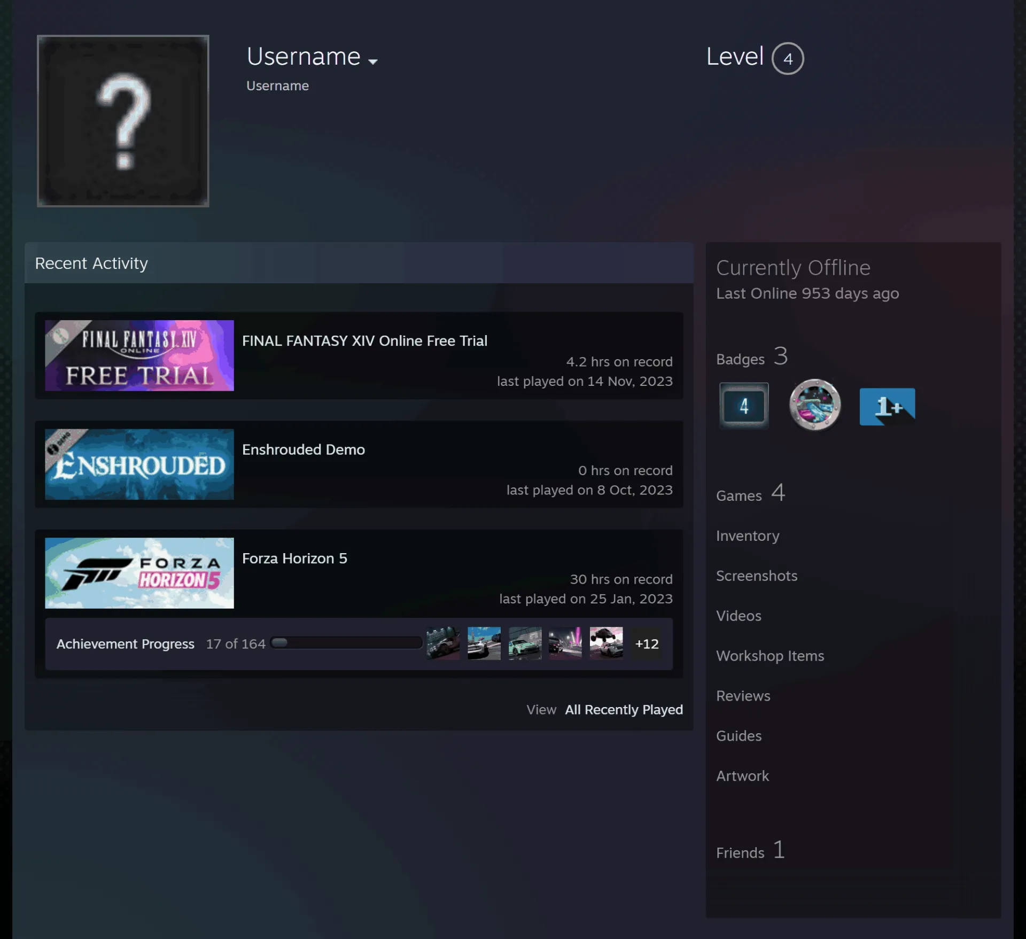Open the Badges 3 link
This screenshot has height=939, width=1026.
click(x=752, y=356)
